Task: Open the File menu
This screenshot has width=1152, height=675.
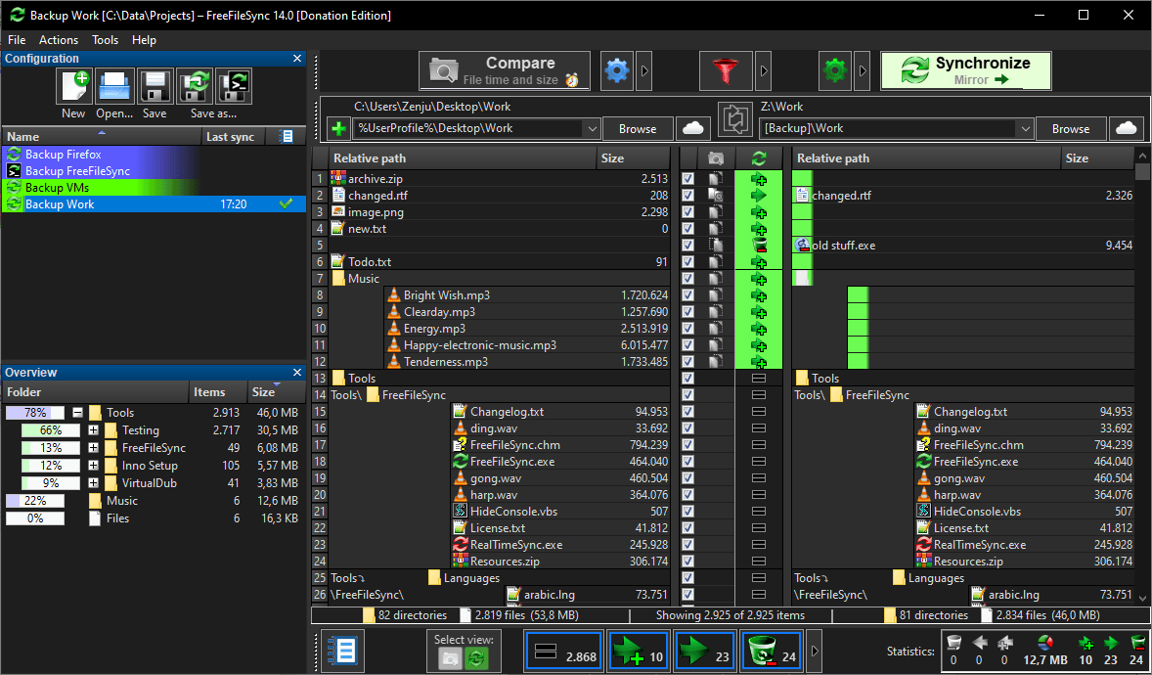Action: 17,40
